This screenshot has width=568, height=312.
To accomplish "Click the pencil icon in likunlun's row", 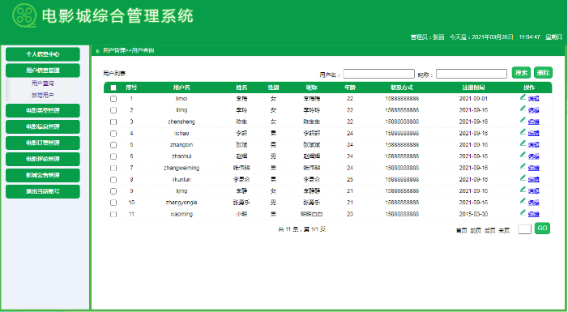I will (523, 178).
